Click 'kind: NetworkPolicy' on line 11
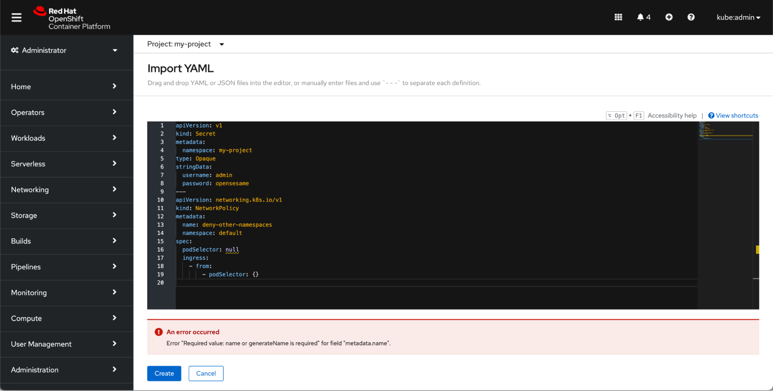 pyautogui.click(x=207, y=208)
